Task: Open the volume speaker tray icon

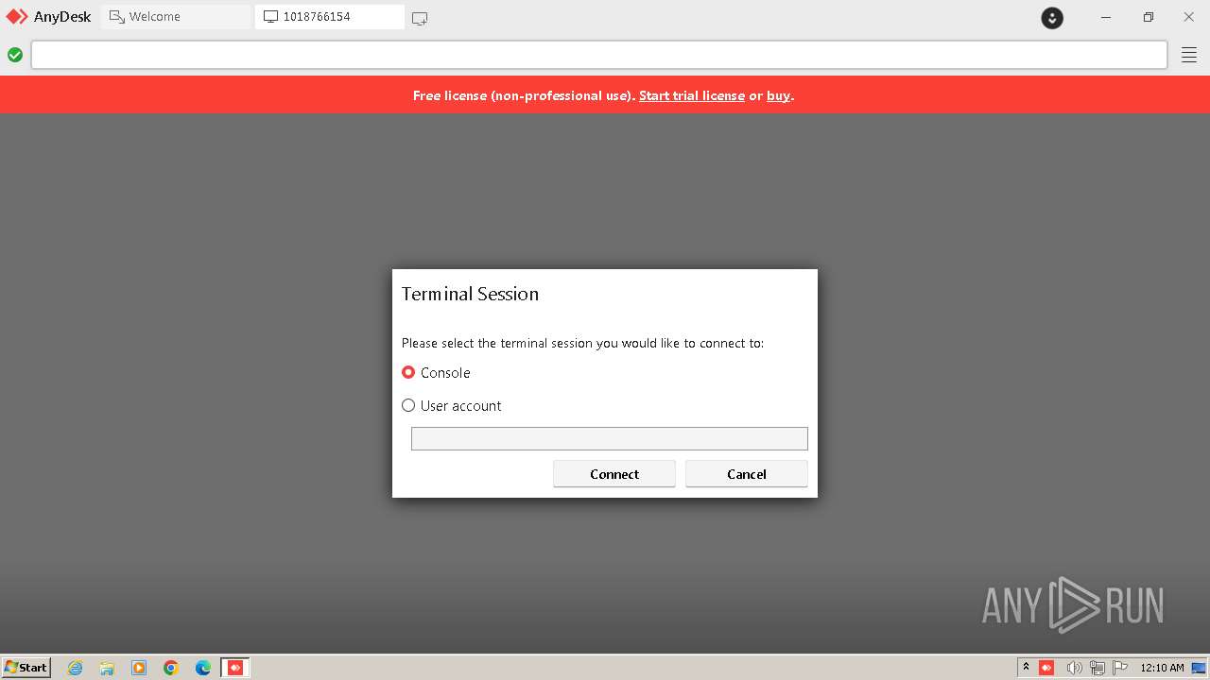Action: (x=1074, y=668)
